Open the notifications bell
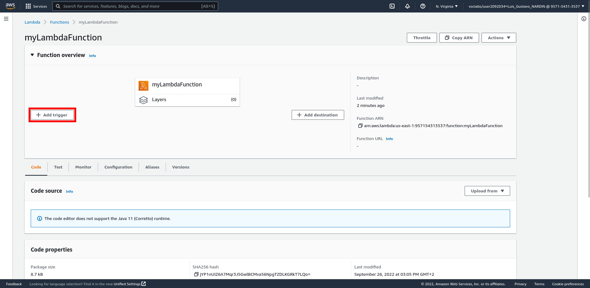 [407, 6]
